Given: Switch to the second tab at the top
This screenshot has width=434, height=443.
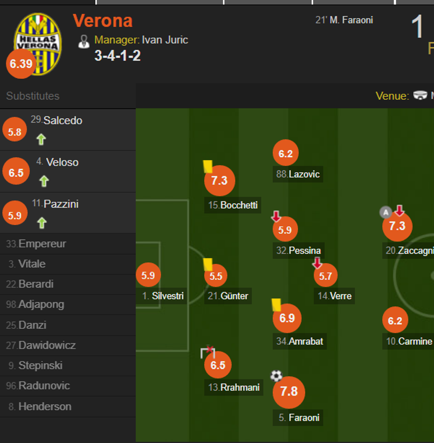Looking at the screenshot, I should click(159, 3).
